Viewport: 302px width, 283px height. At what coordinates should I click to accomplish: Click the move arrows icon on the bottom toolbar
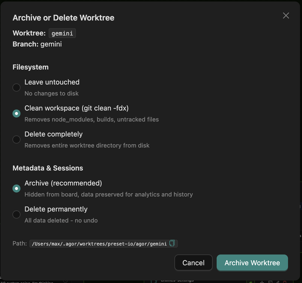pos(262,282)
